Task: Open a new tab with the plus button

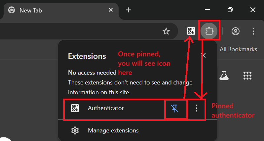Action: tap(129, 10)
